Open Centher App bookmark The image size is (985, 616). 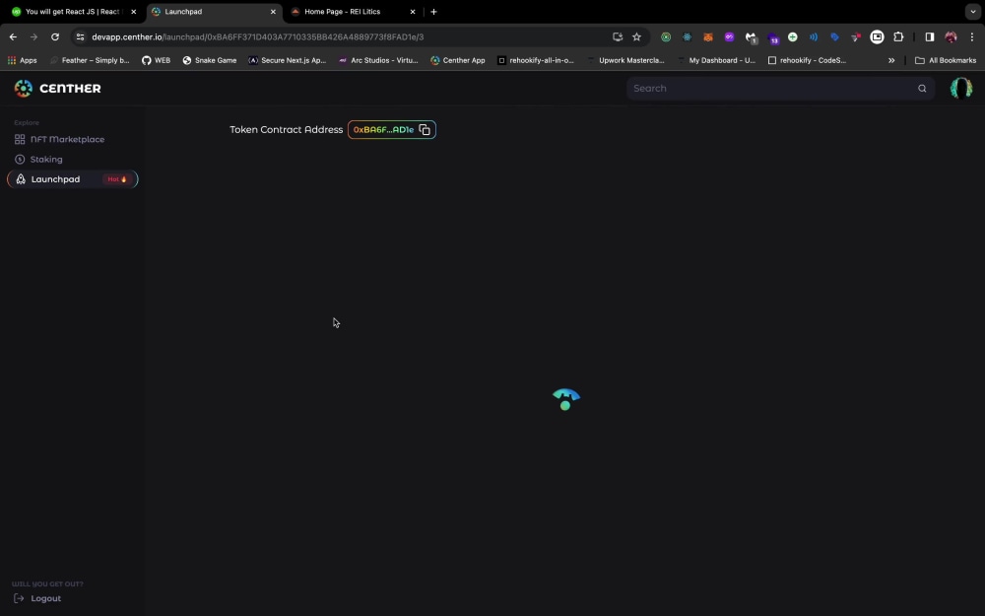tap(458, 60)
